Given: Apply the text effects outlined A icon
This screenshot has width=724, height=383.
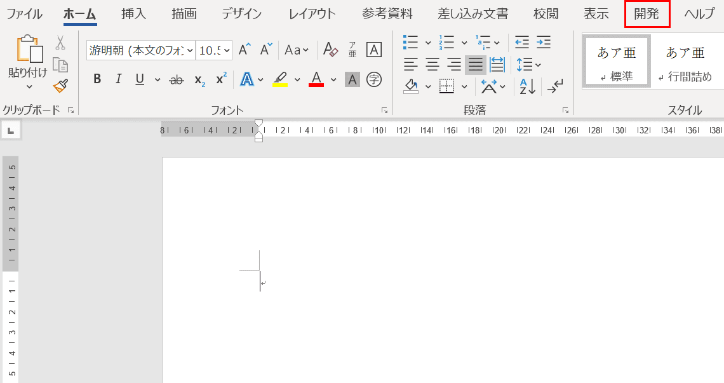Looking at the screenshot, I should point(247,79).
